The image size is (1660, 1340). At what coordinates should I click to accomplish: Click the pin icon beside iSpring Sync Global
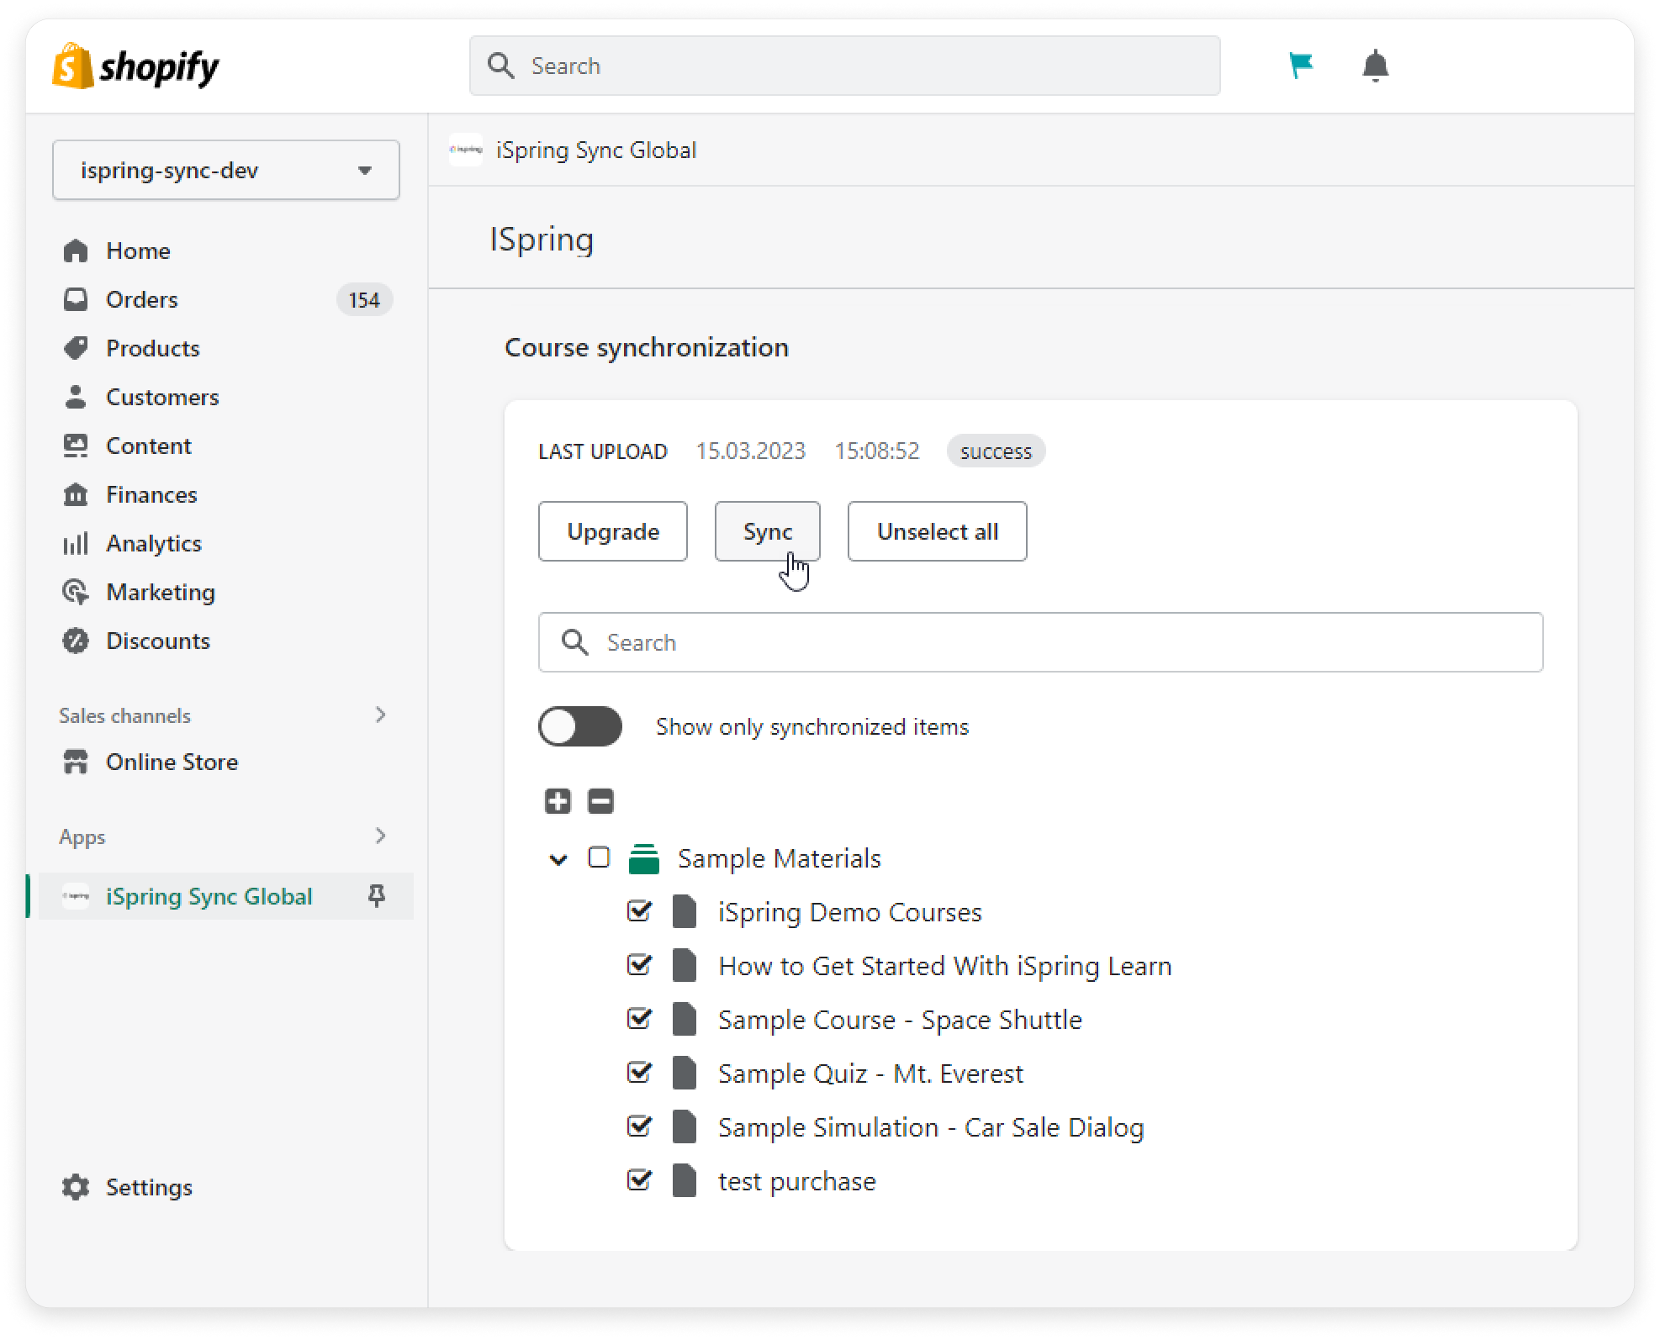[x=377, y=896]
